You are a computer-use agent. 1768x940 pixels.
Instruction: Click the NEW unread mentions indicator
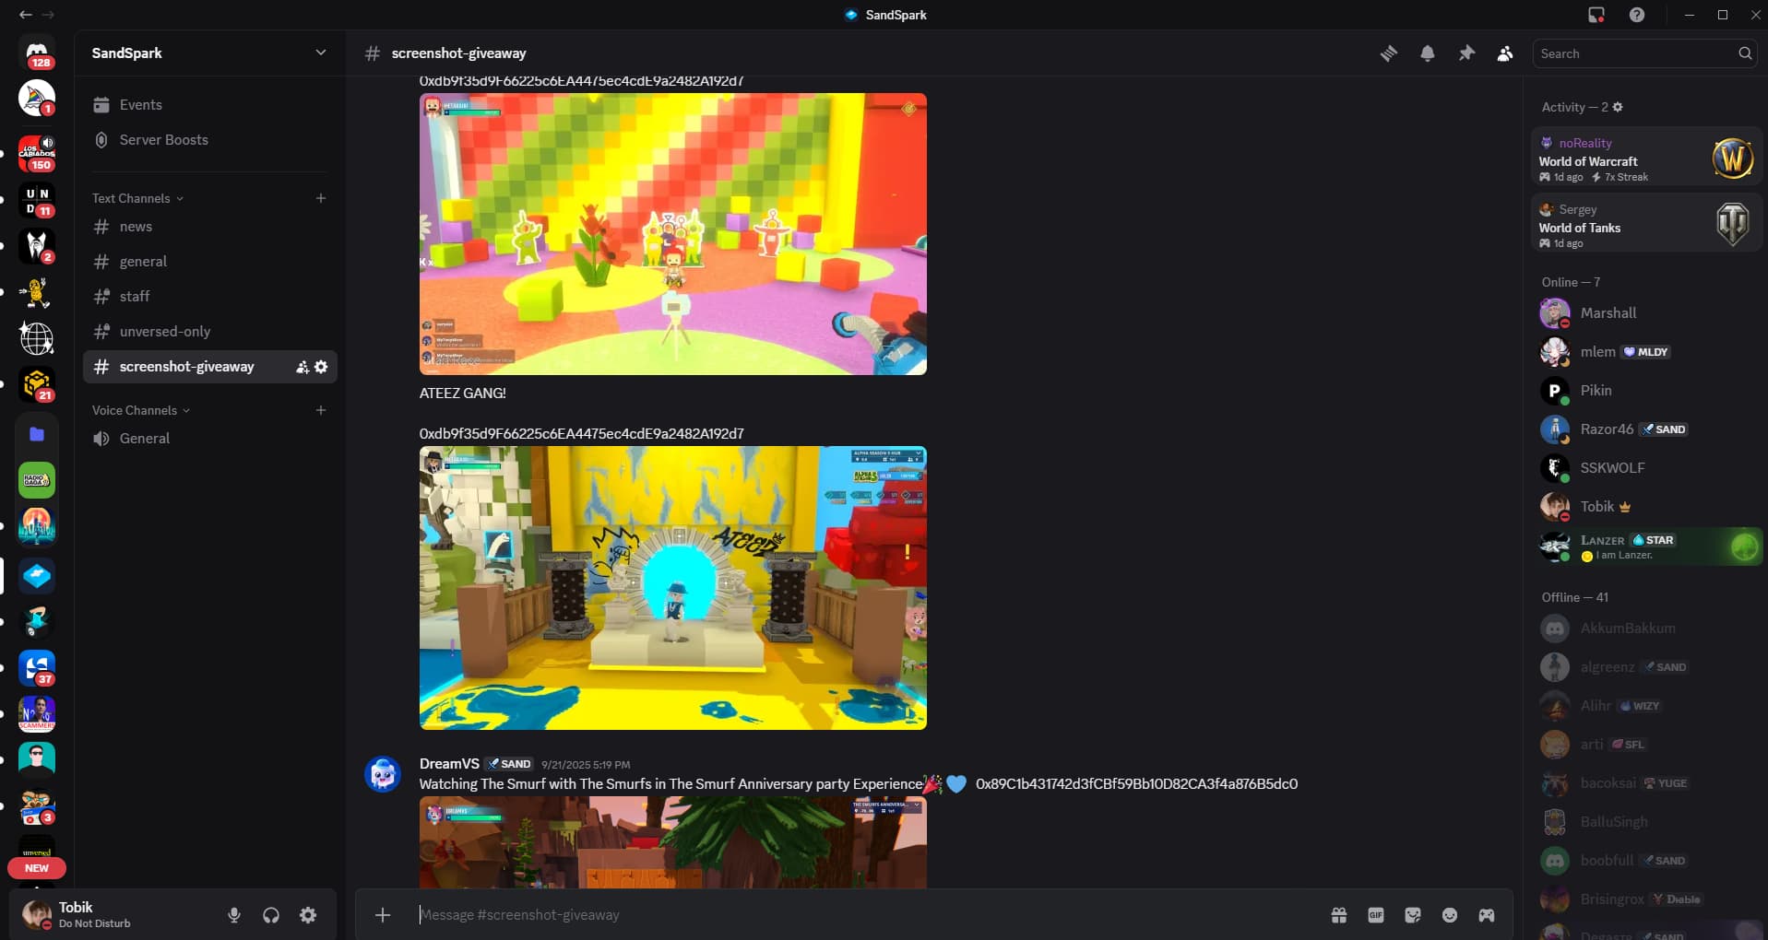[37, 868]
